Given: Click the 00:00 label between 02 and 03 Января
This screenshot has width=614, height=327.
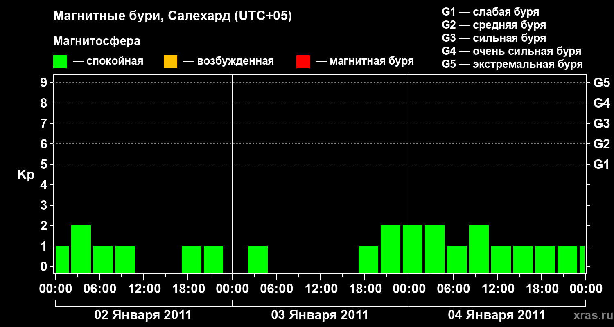Looking at the screenshot, I should point(232,289).
